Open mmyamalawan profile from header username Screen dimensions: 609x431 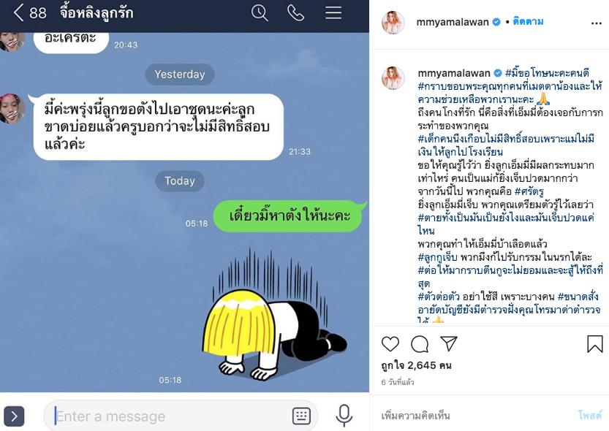click(453, 22)
